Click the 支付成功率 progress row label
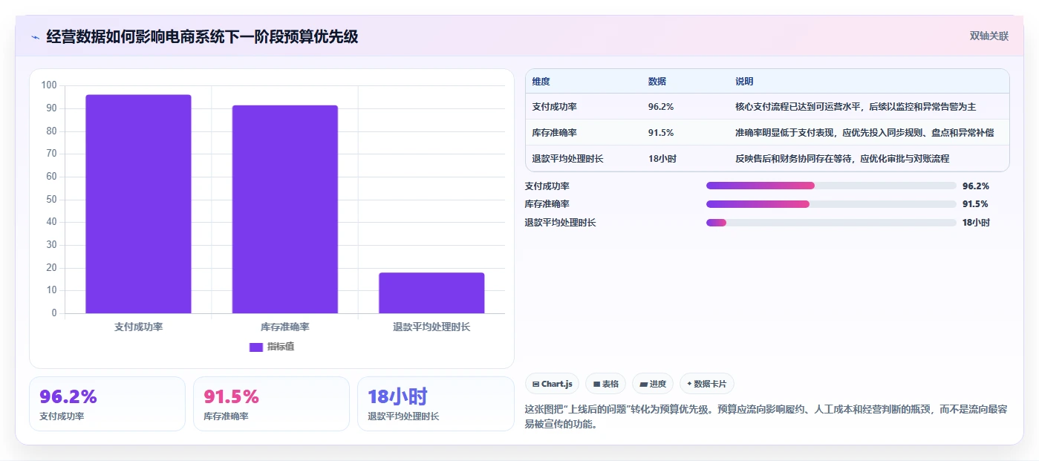 pyautogui.click(x=547, y=186)
